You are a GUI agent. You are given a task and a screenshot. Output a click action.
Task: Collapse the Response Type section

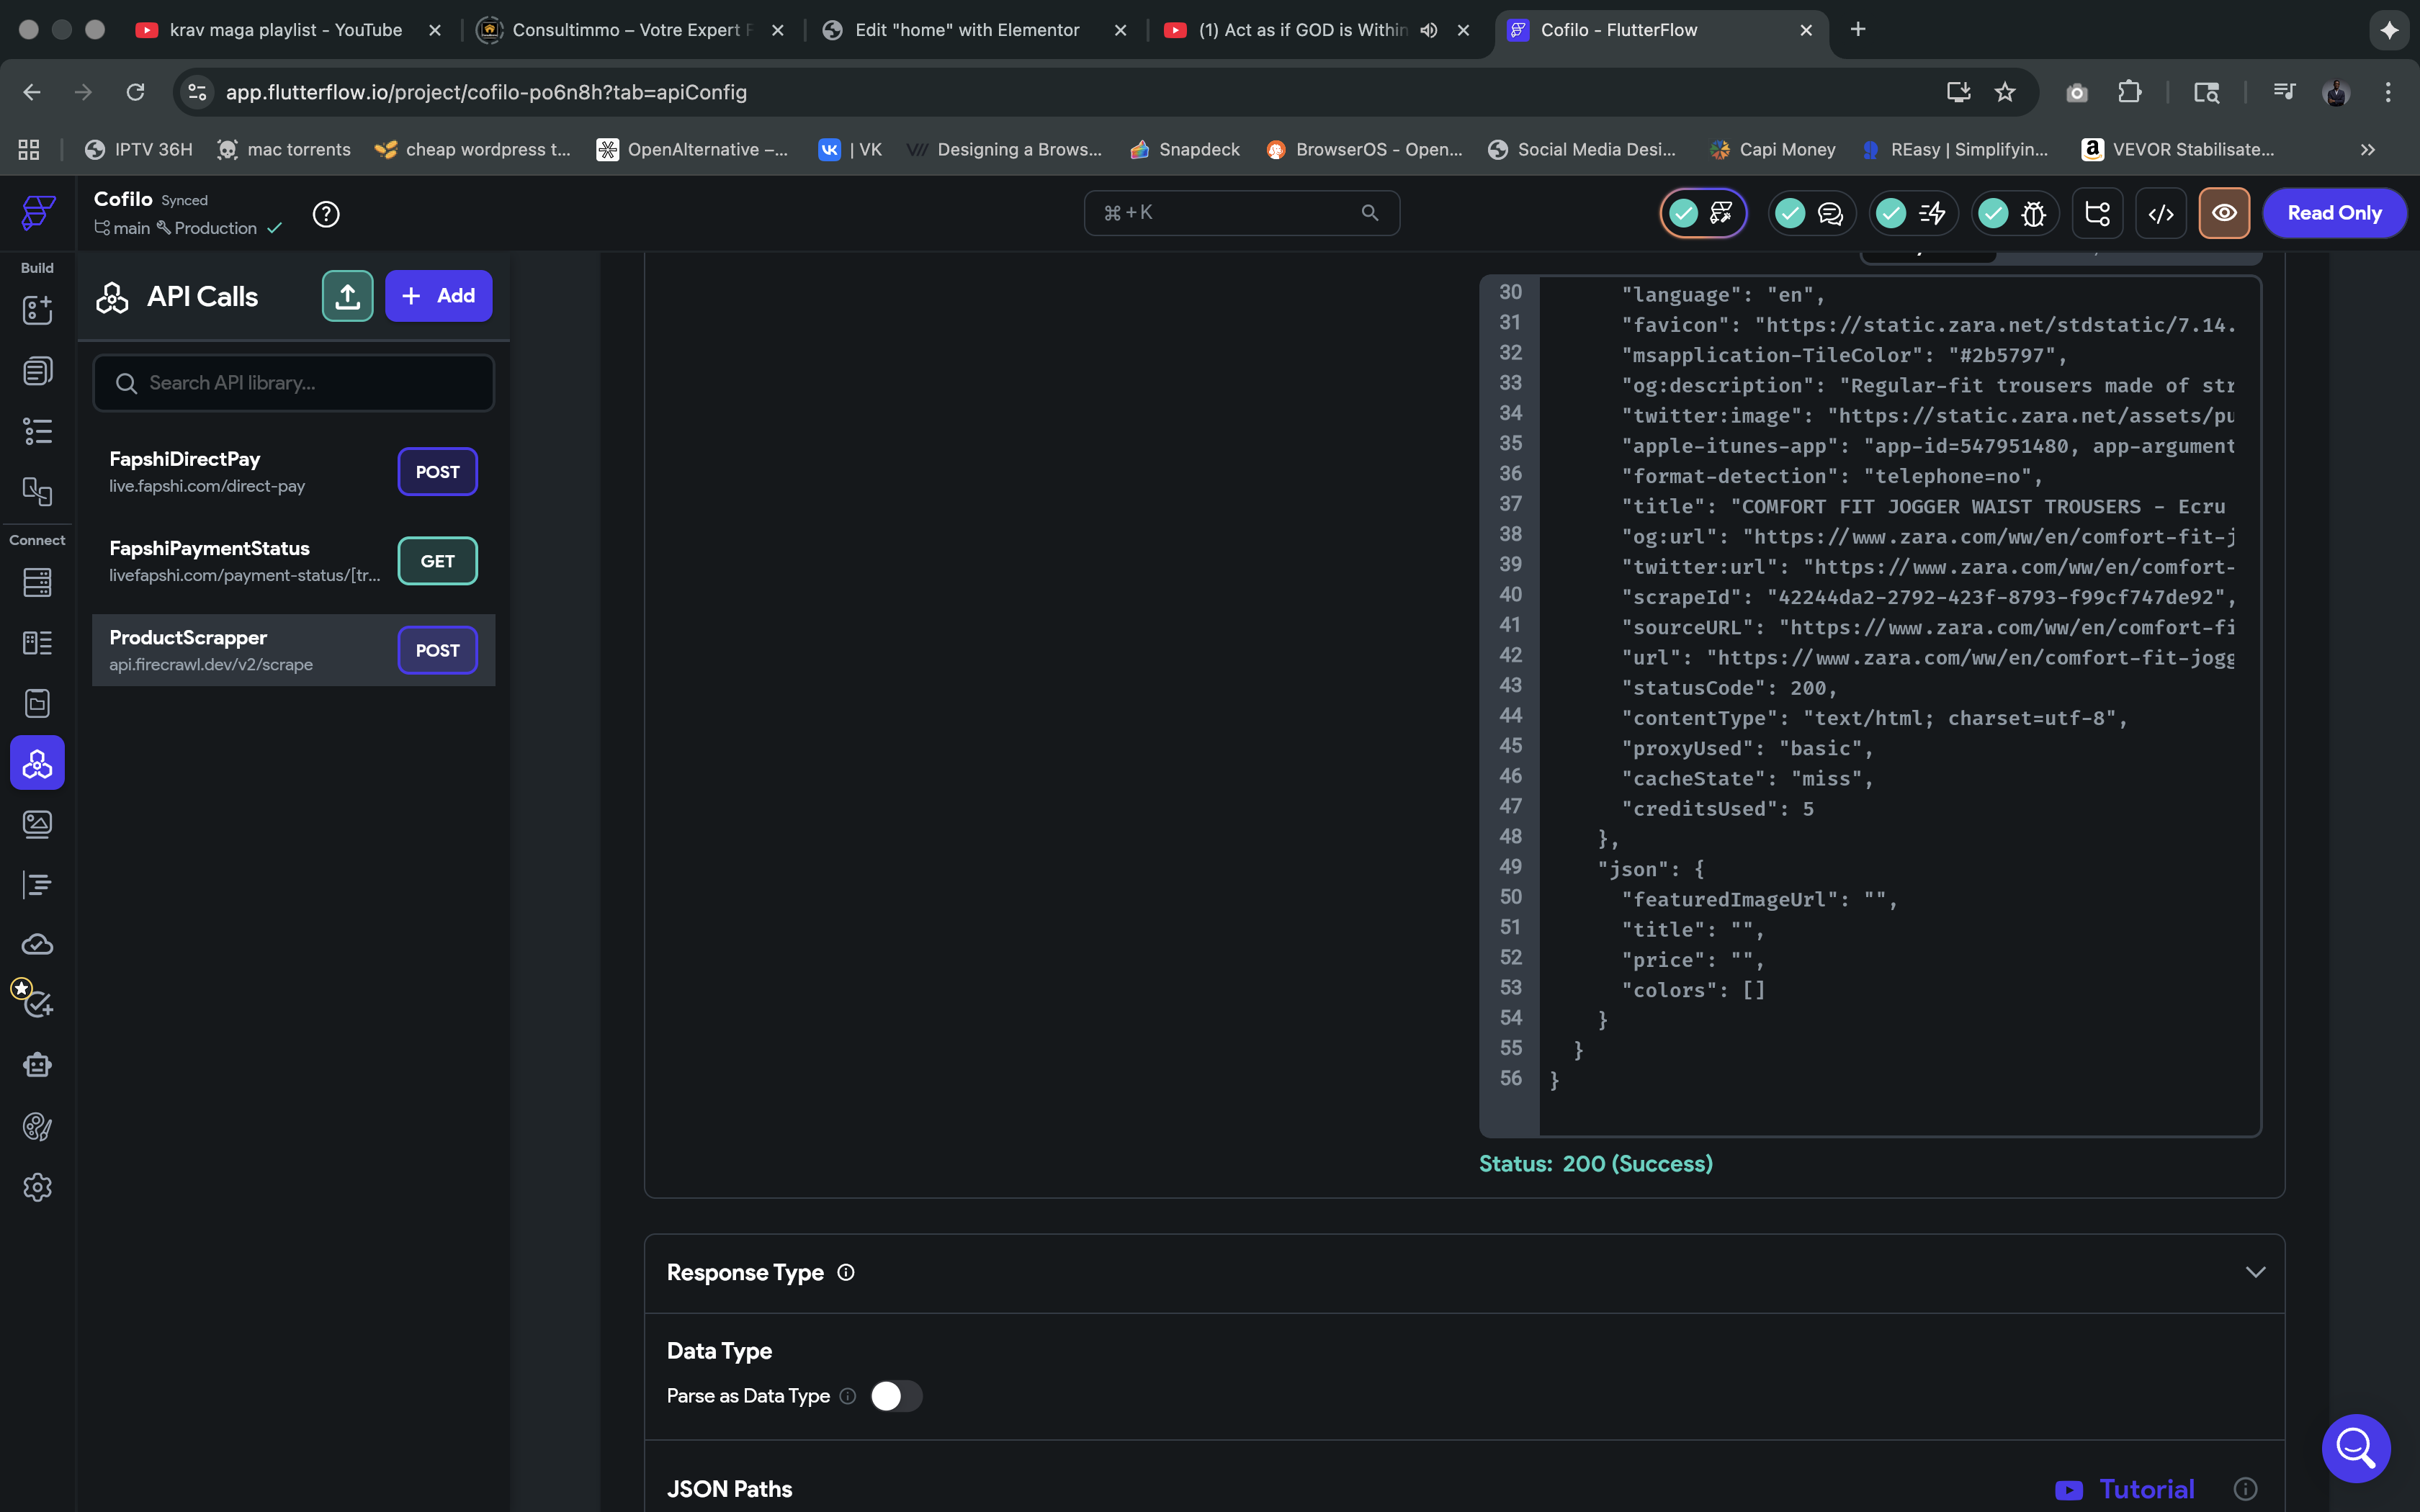2254,1272
